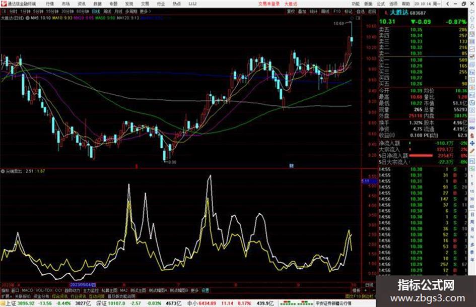
Task: Click 叠加 overlay button
Action: coord(302,11)
